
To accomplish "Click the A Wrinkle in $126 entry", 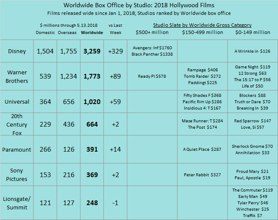I will click(x=252, y=51).
